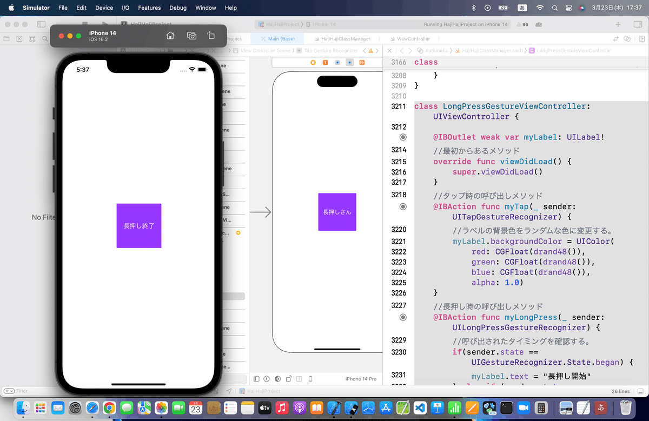This screenshot has height=421, width=649.
Task: Click the Simulator Home button icon
Action: pos(170,36)
